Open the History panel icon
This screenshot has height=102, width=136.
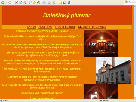click(x=39, y=2)
